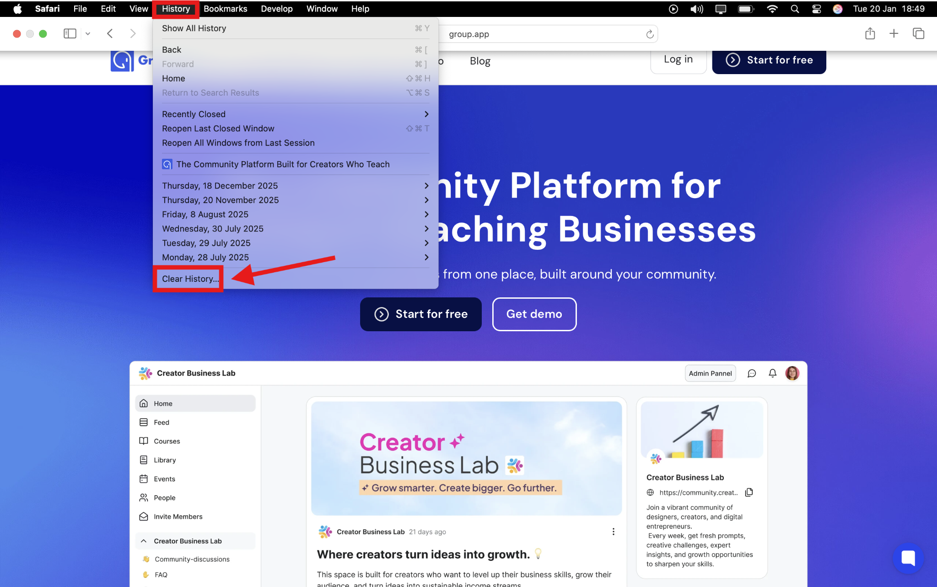Click the notification bell icon
This screenshot has height=587, width=937.
772,373
